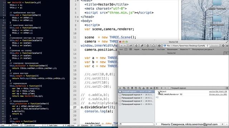The width and height of the screenshot is (229, 128).
Task: Click the Safari address bar
Action: tap(186, 46)
